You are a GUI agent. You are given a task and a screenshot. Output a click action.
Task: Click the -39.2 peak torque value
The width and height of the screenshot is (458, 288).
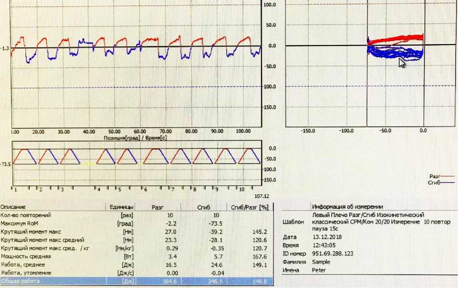point(216,232)
